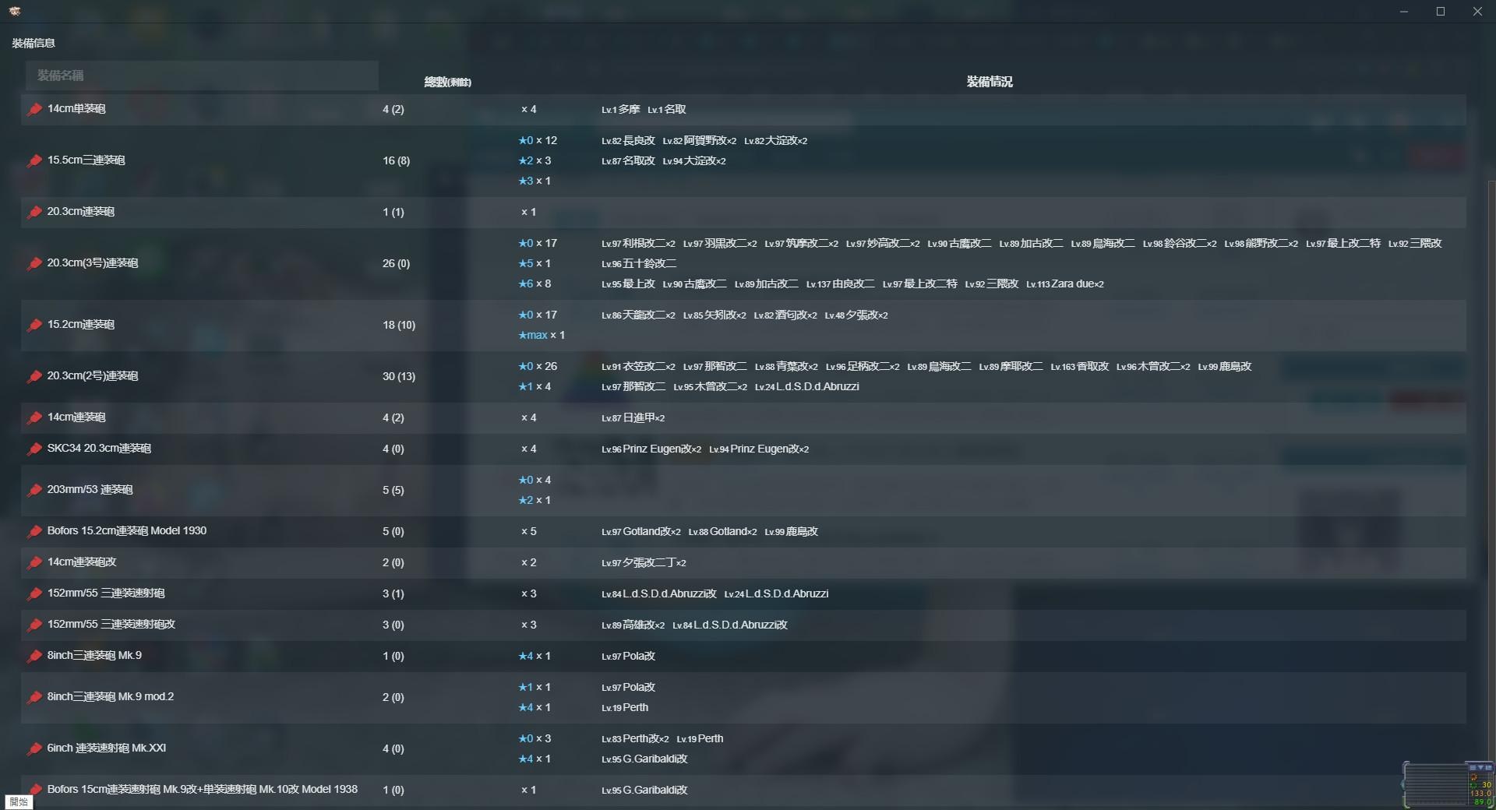This screenshot has width=1496, height=810.
Task: Select the gun icon for 15.5cm三連装砲
Action: (x=34, y=160)
